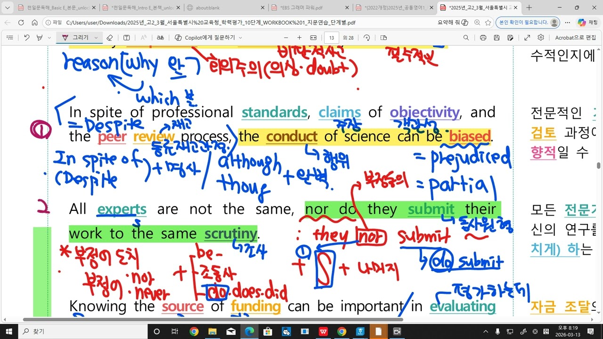
Task: Click the page number field showing 13
Action: click(332, 38)
